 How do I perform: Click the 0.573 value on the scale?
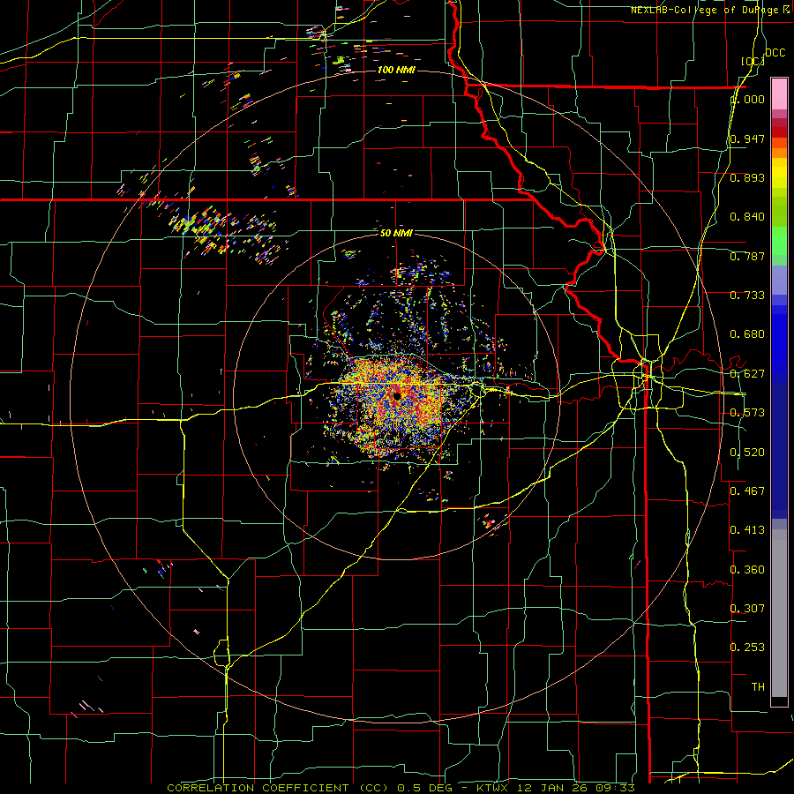[747, 413]
